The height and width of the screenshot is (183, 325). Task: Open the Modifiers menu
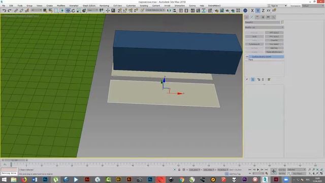61,6
